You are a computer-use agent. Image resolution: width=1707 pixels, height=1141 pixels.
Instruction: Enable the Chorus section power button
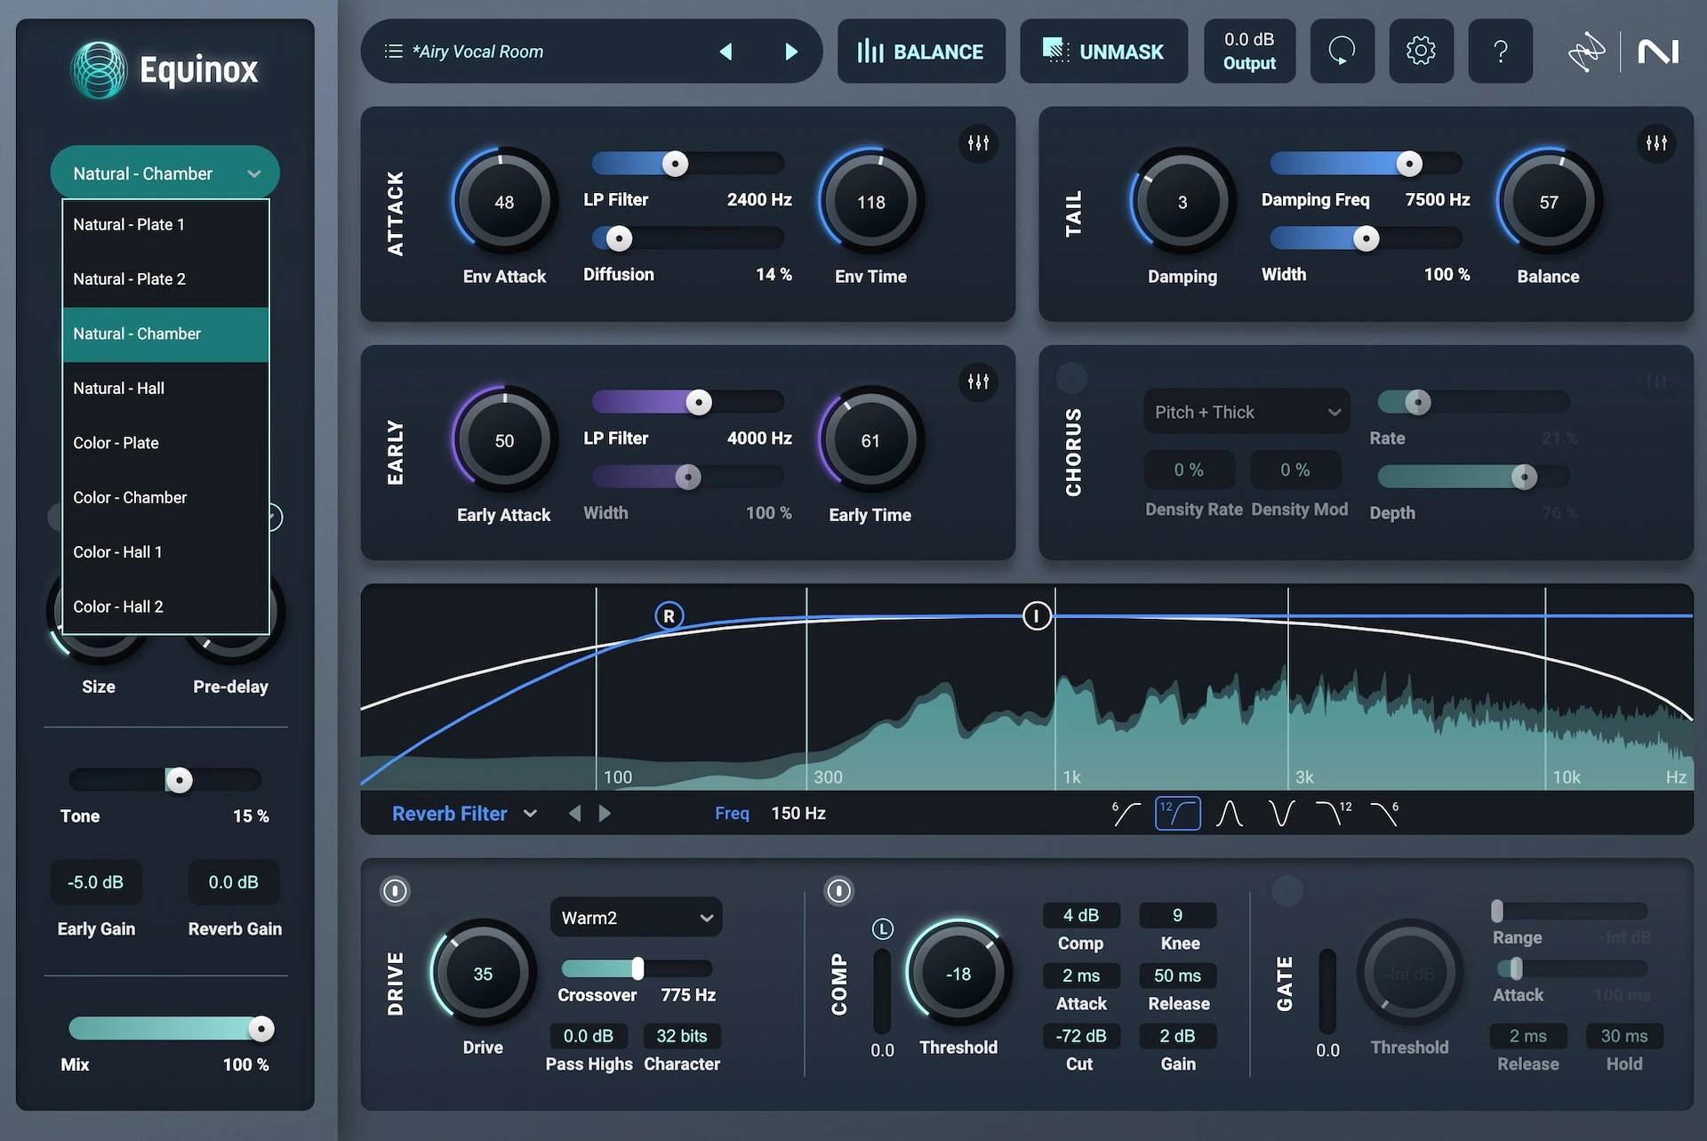point(1071,378)
